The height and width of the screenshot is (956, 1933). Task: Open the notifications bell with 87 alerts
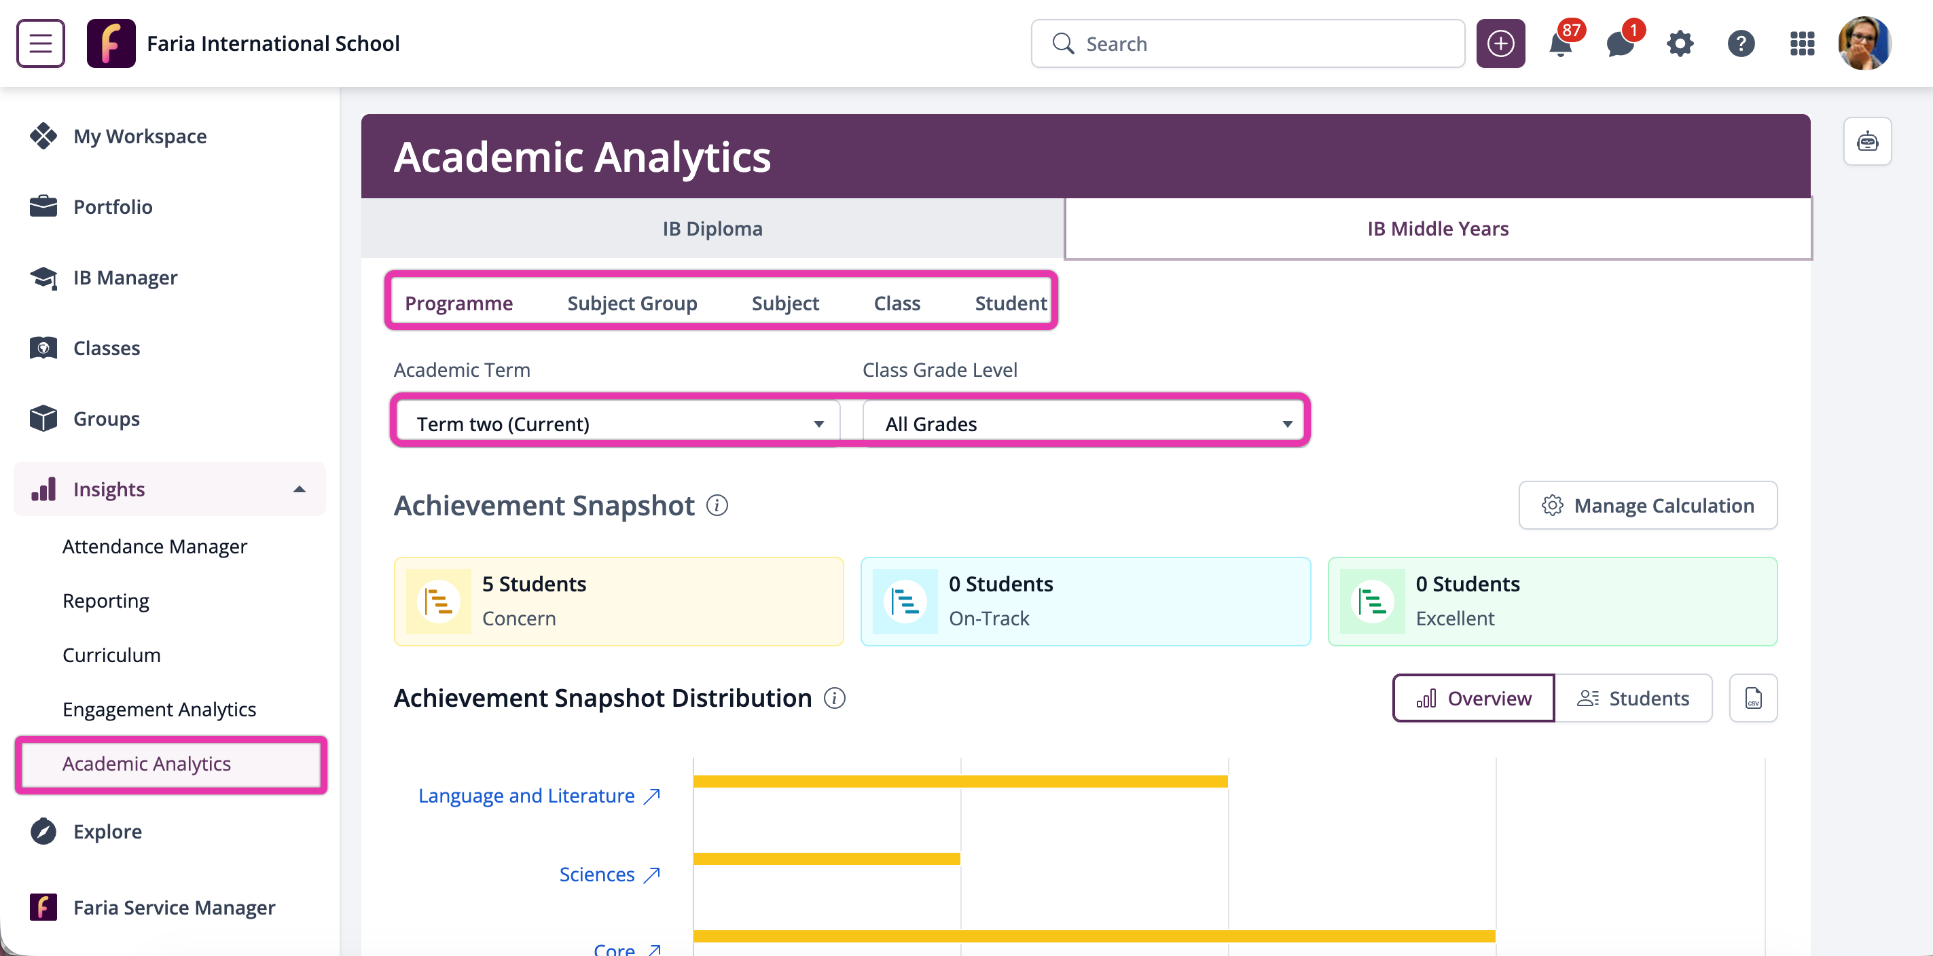pyautogui.click(x=1561, y=43)
